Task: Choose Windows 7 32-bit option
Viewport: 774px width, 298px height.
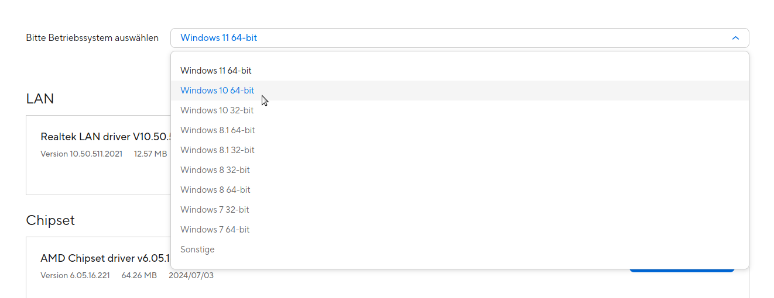Action: pos(215,210)
